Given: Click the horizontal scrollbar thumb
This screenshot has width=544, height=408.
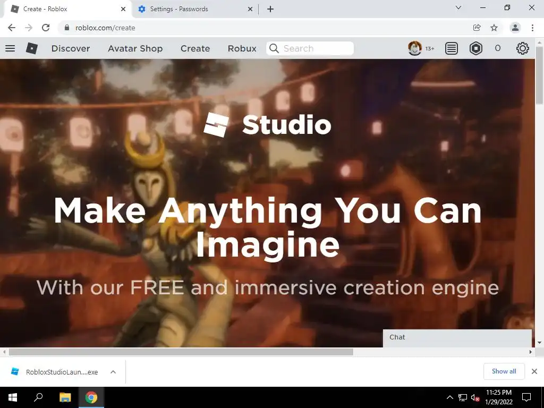Looking at the screenshot, I should pyautogui.click(x=181, y=352).
